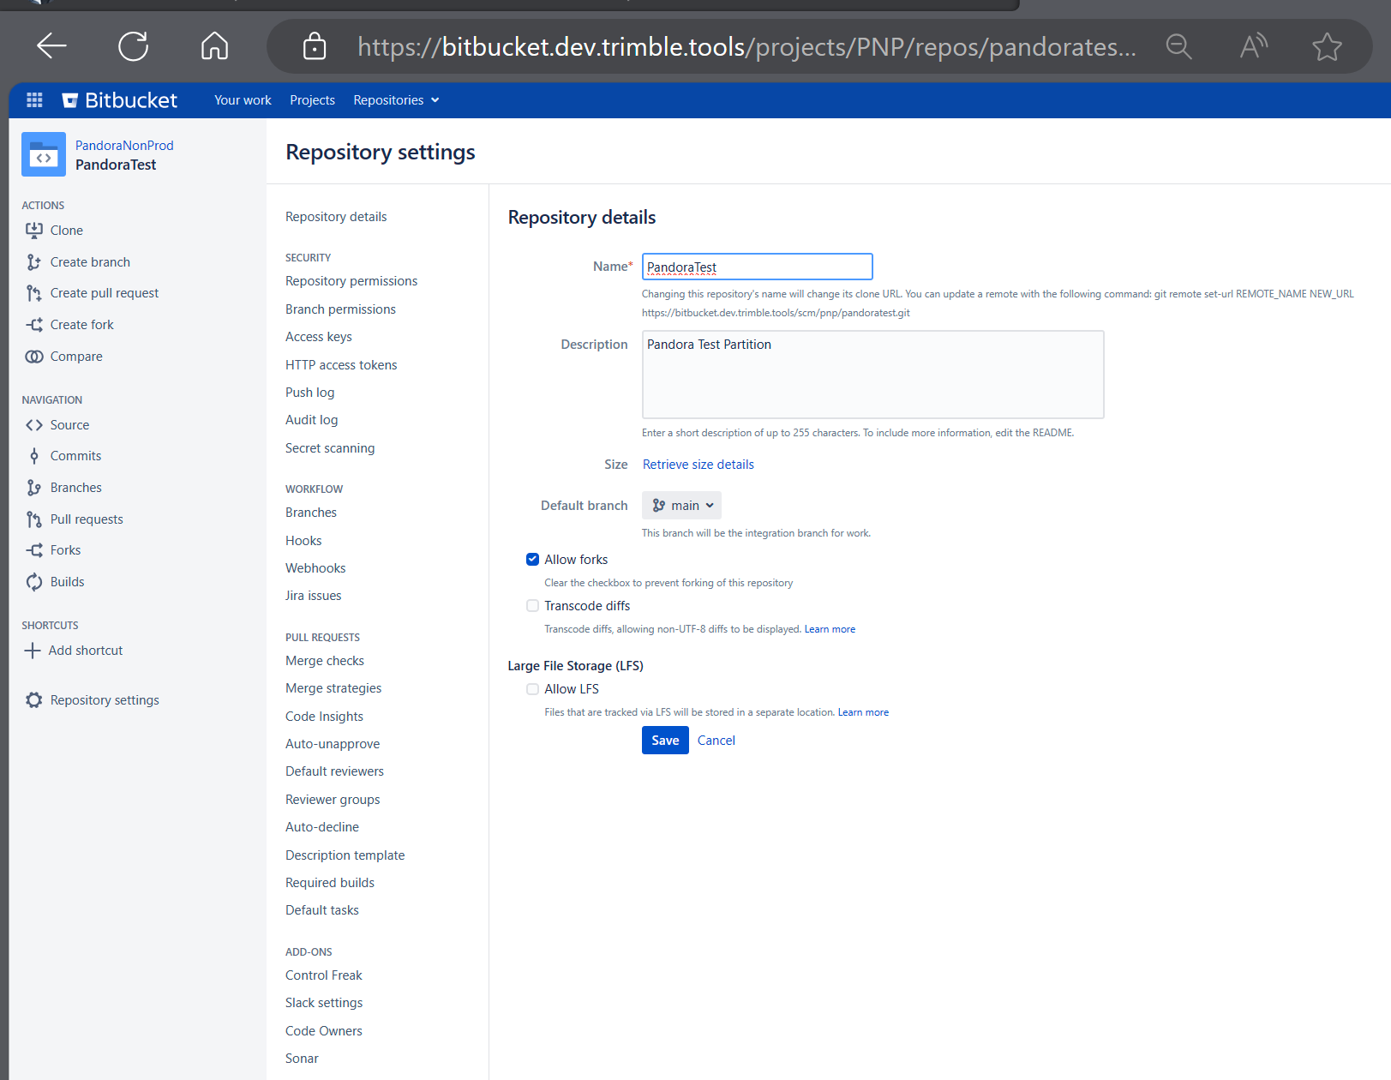
Task: Open Compare via its icon
Action: point(34,357)
